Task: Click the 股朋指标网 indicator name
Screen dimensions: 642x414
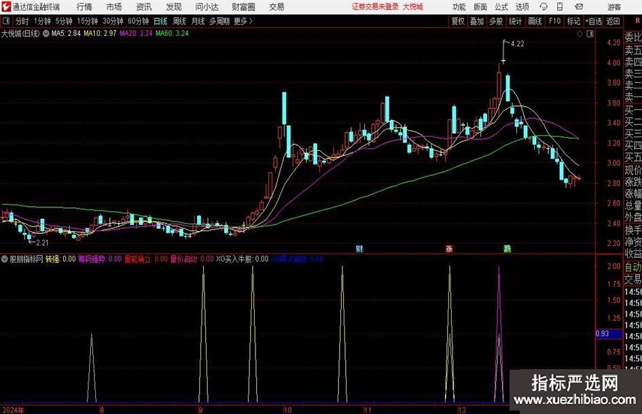Action: click(x=26, y=259)
